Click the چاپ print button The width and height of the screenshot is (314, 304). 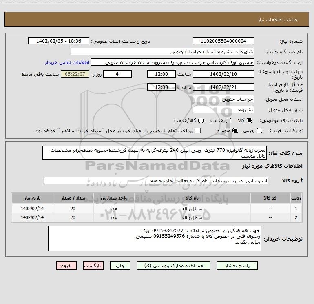coord(120,266)
